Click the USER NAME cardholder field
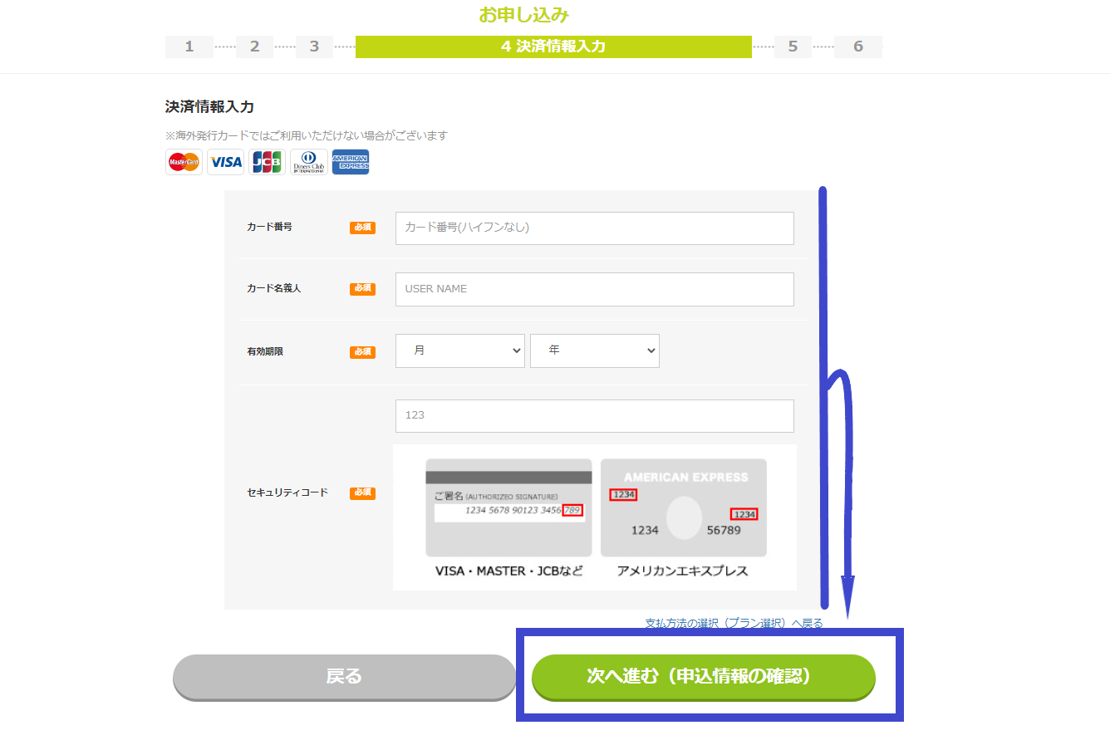The width and height of the screenshot is (1110, 740). click(595, 289)
